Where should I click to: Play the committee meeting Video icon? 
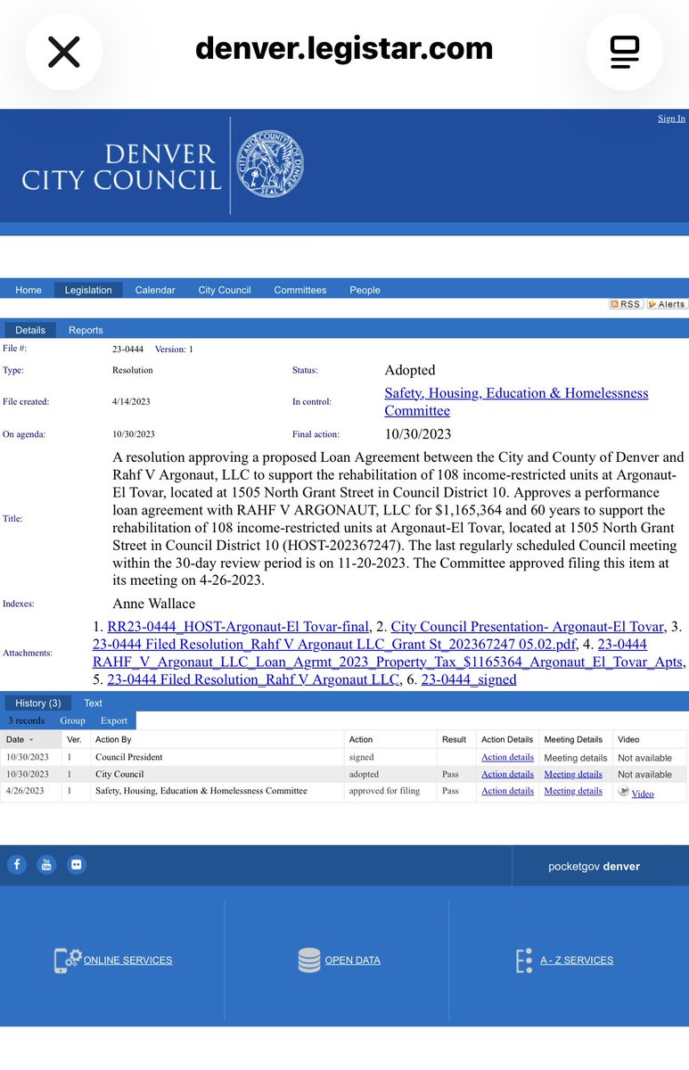(x=624, y=792)
